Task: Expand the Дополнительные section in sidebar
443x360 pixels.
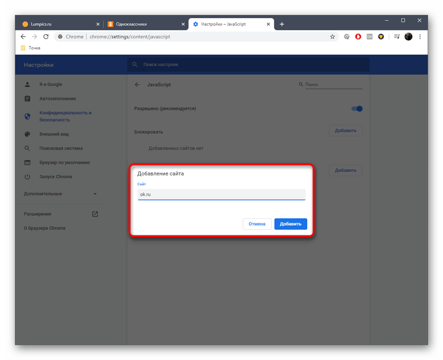Action: [x=61, y=194]
